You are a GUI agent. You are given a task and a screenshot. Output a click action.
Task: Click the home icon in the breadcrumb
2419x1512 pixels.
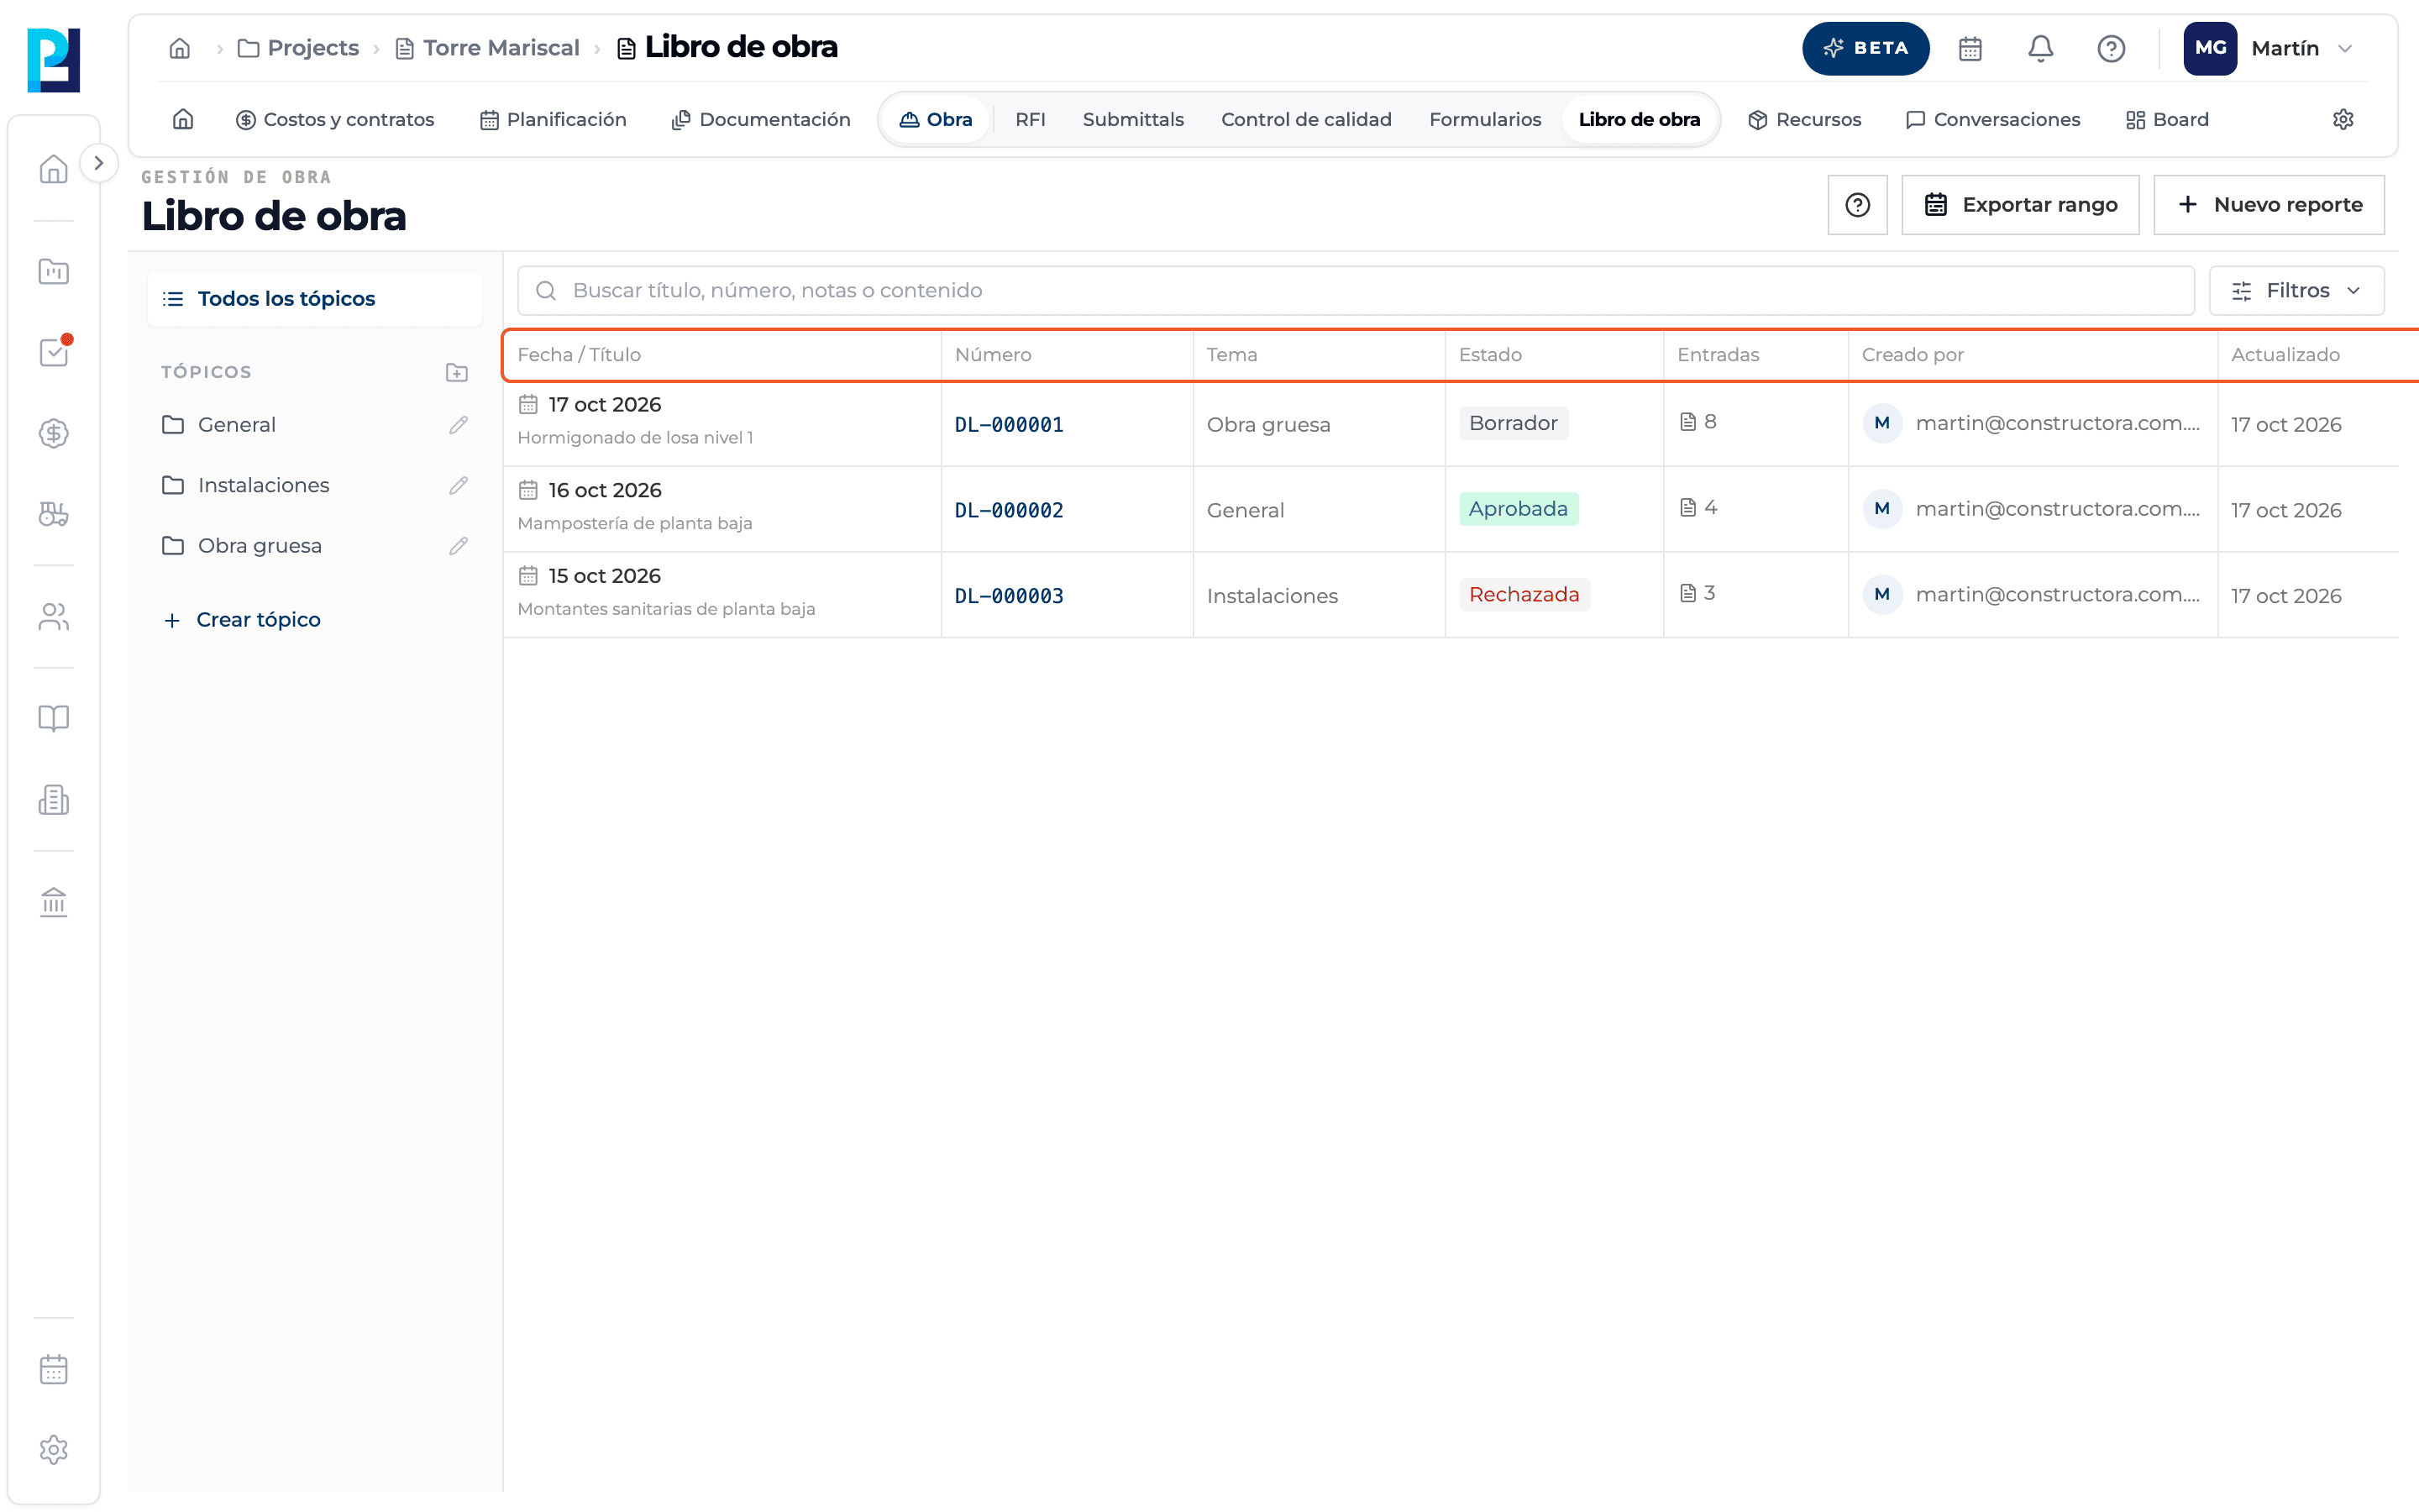pos(180,48)
